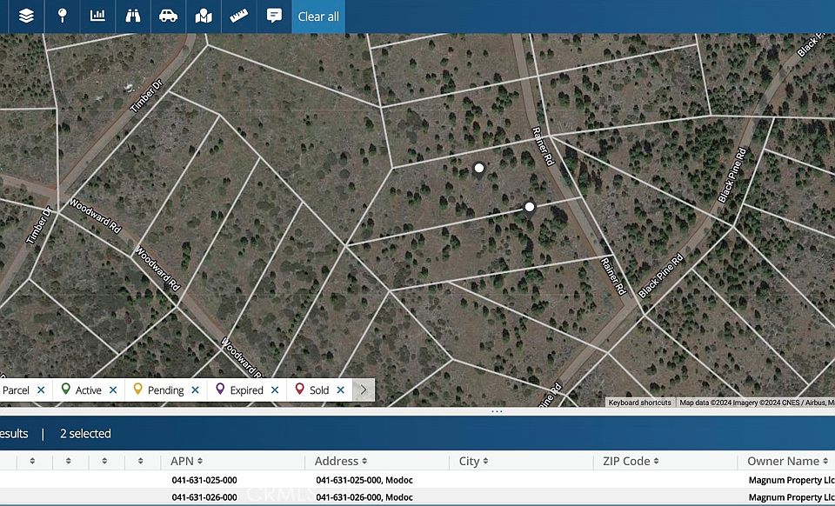The width and height of the screenshot is (835, 506).
Task: Click the Sold legend label
Action: click(x=319, y=390)
